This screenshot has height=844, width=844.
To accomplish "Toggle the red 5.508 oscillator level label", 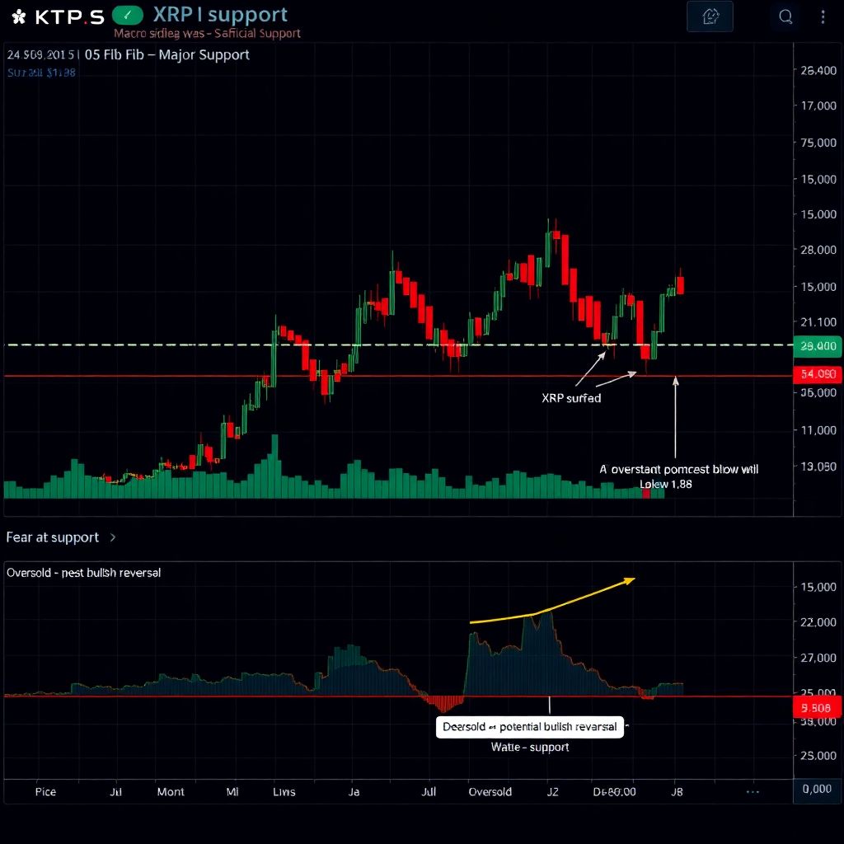I will (x=817, y=707).
